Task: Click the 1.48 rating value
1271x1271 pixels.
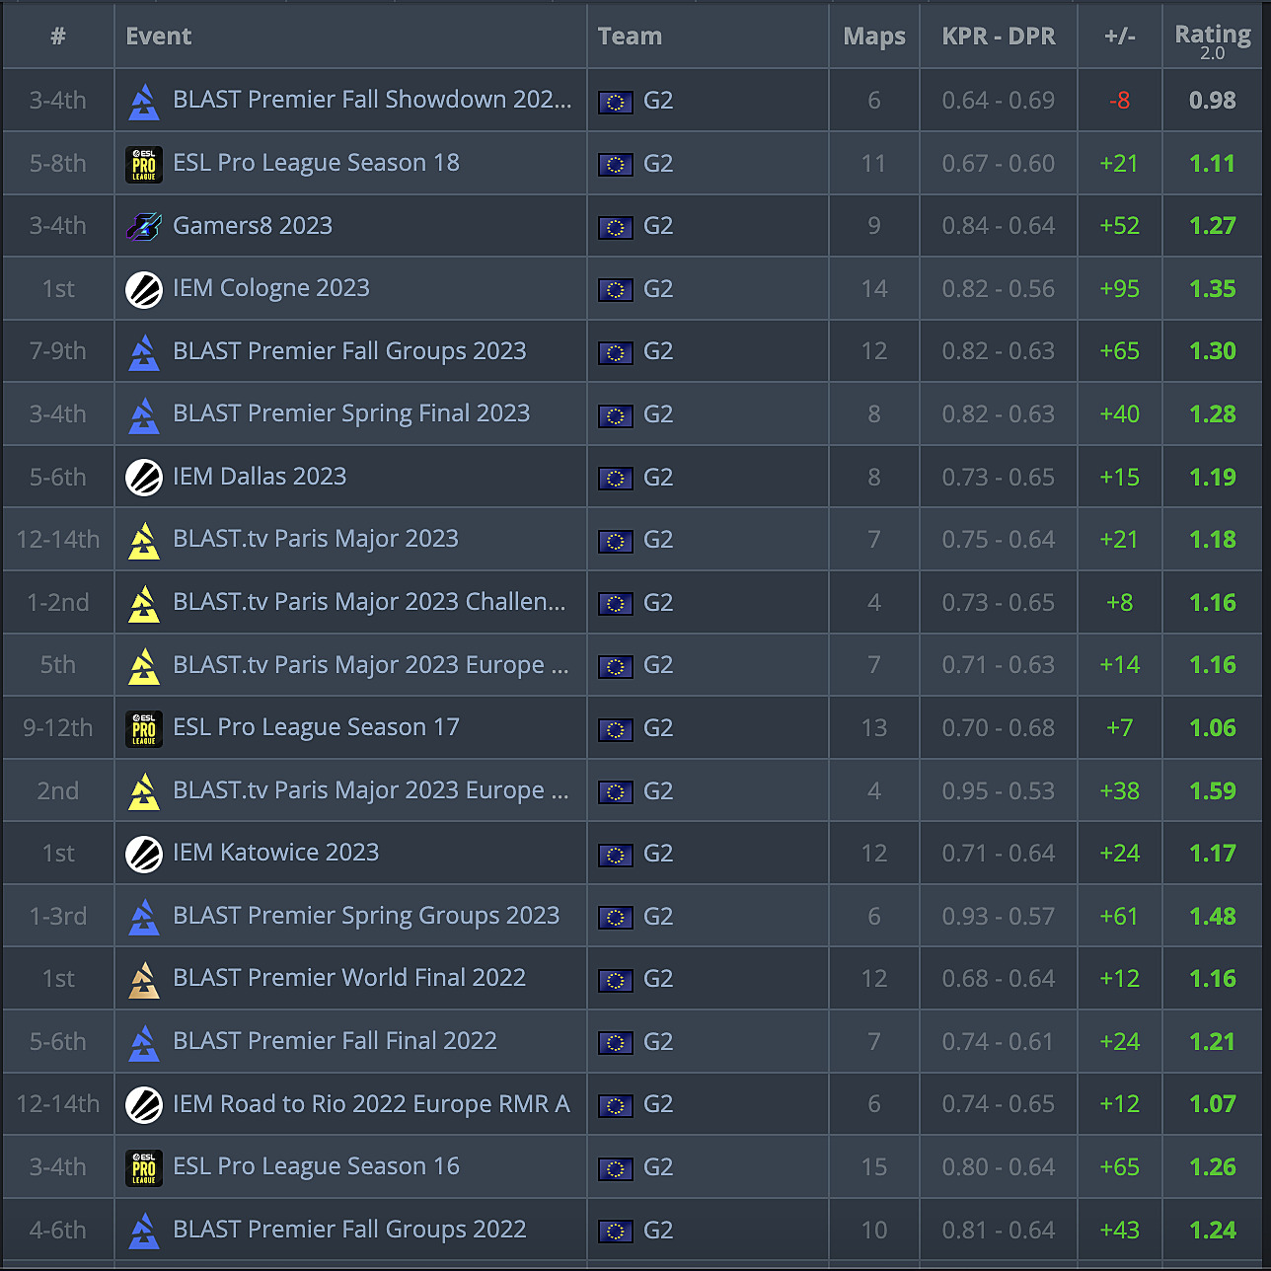Action: [1213, 917]
